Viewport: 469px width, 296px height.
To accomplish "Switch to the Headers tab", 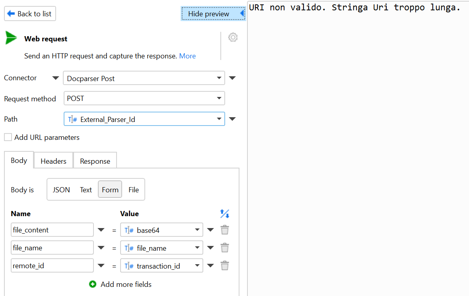I will (x=54, y=161).
